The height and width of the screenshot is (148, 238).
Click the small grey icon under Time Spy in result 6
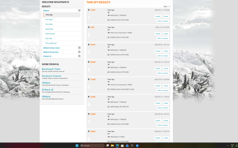(x=109, y=99)
